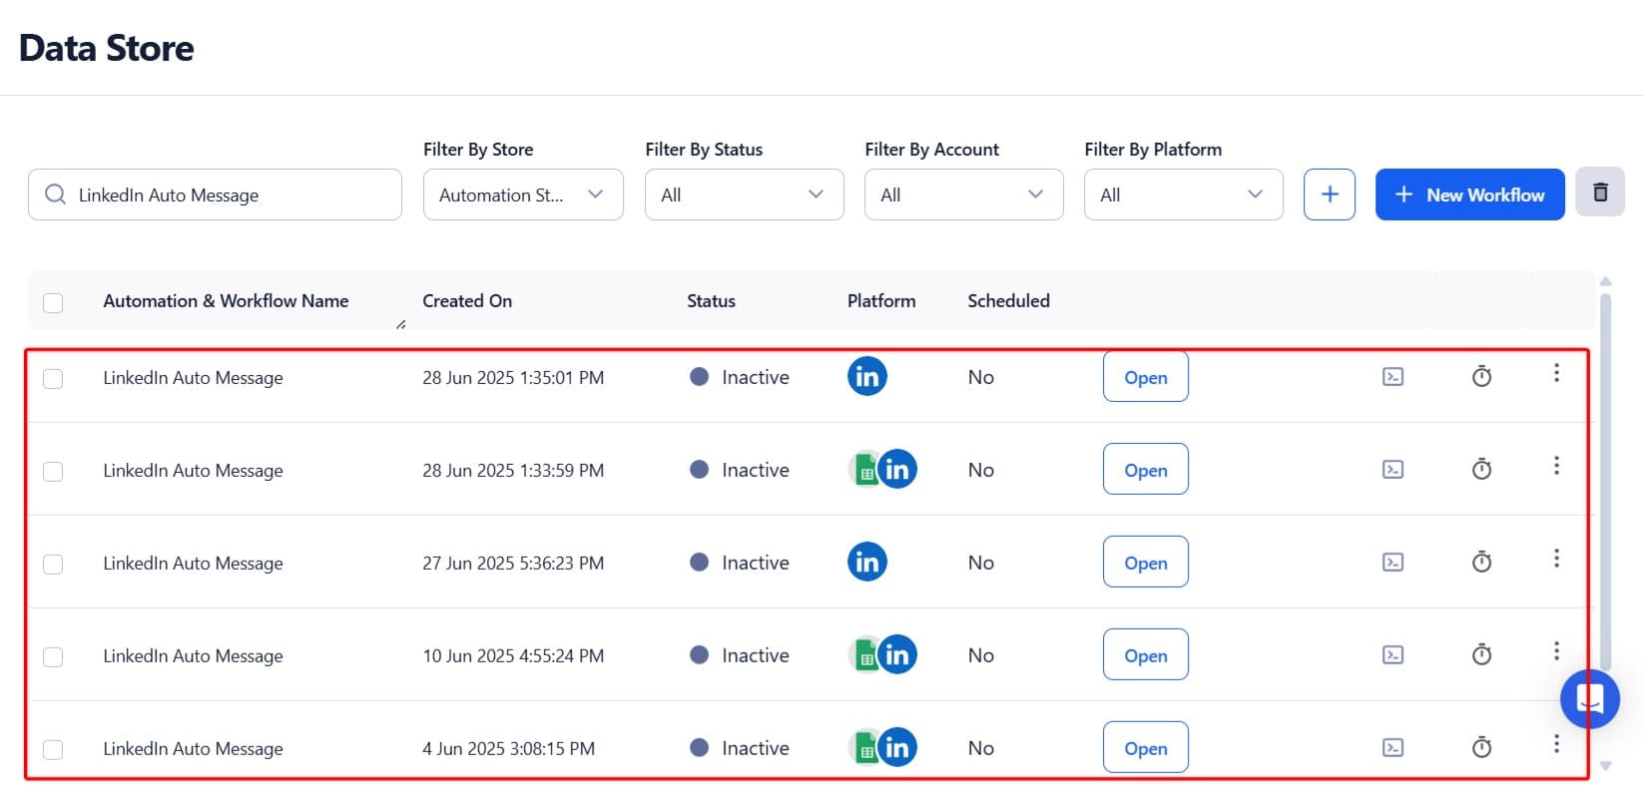1644x794 pixels.
Task: Click the trash delete icon button
Action: (1599, 193)
